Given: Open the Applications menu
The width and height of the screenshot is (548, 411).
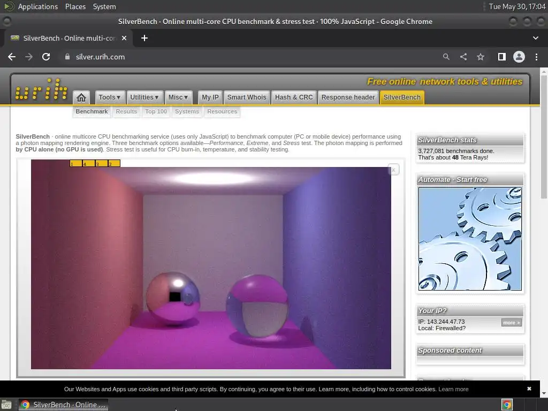Looking at the screenshot, I should pos(38,6).
